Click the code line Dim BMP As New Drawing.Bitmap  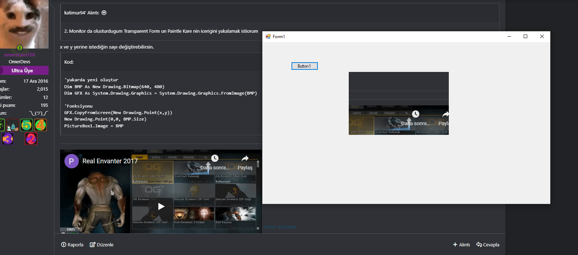point(114,87)
